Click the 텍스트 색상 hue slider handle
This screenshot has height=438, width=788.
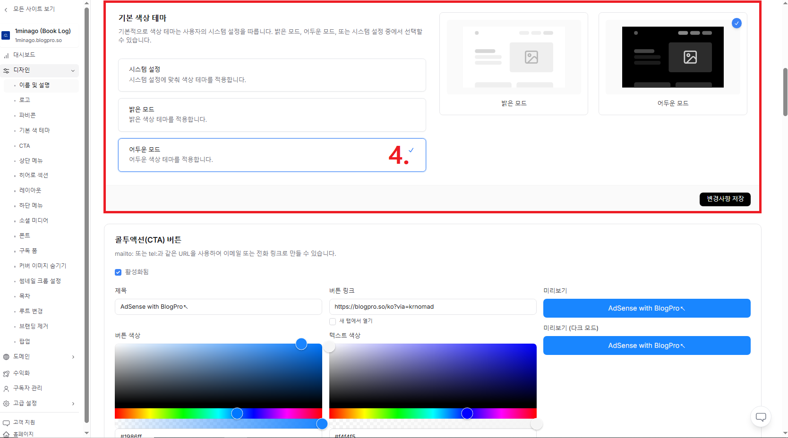(x=467, y=413)
